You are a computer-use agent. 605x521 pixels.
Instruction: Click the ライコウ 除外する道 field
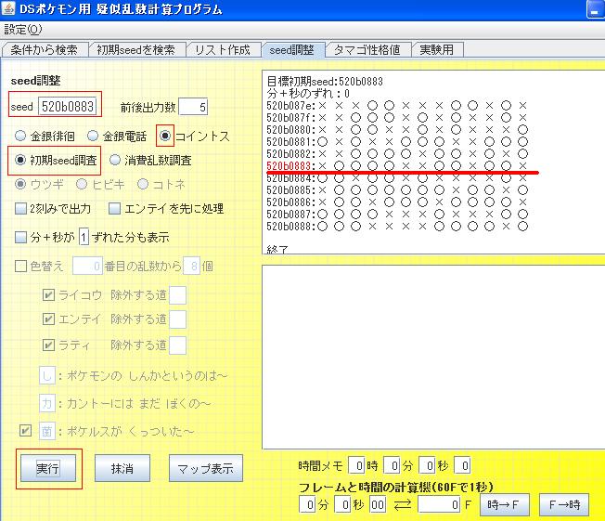[178, 295]
